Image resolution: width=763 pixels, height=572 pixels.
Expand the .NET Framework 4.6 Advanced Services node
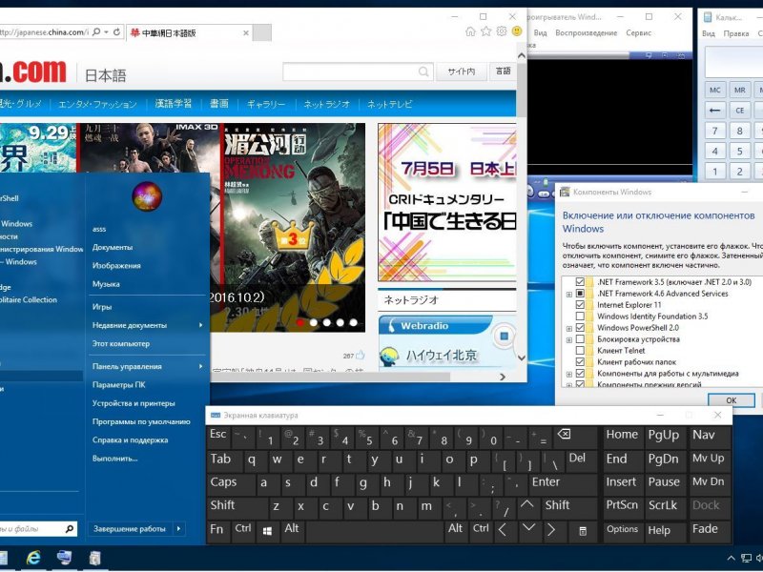tap(568, 295)
